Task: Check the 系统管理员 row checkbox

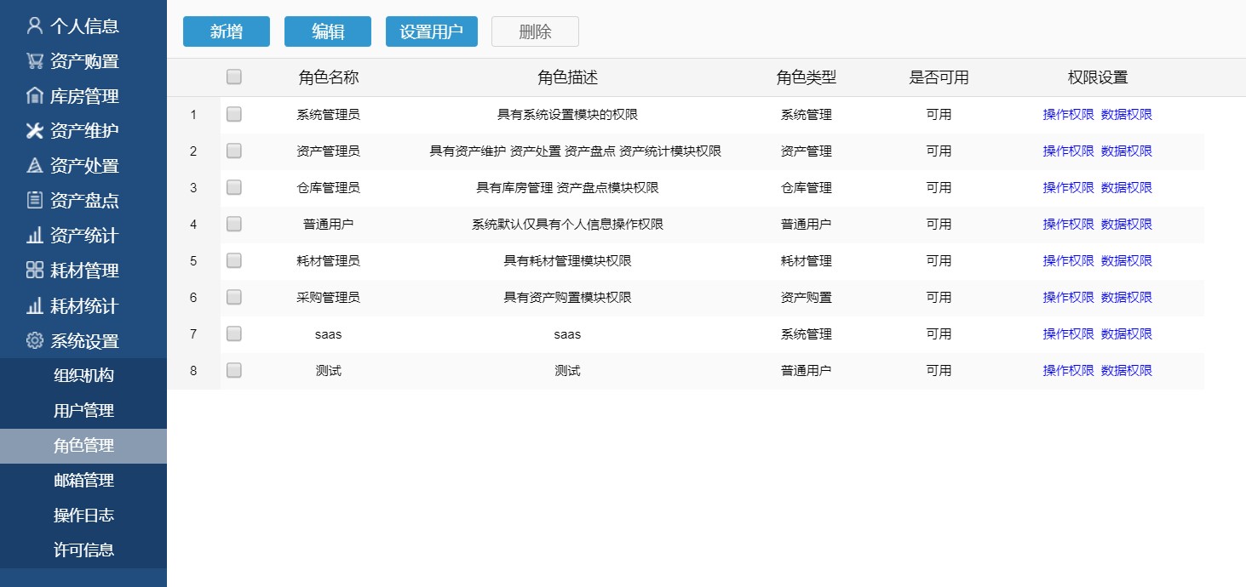Action: [x=234, y=114]
